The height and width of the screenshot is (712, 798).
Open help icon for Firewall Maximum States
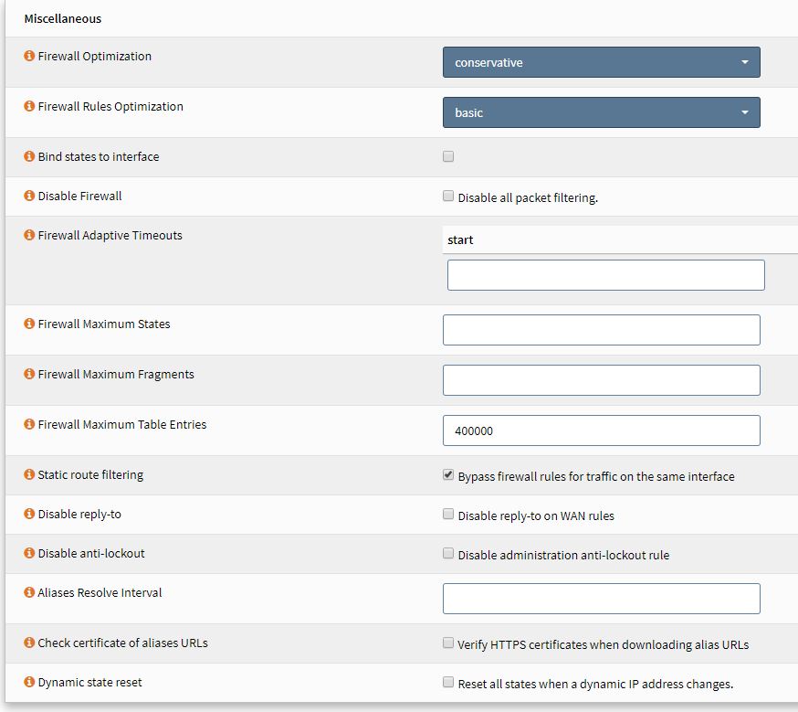click(29, 324)
